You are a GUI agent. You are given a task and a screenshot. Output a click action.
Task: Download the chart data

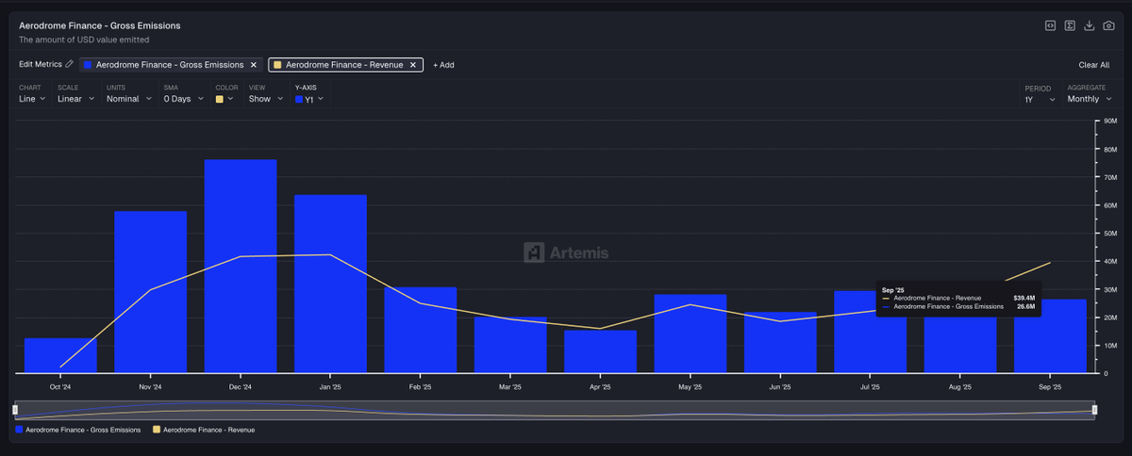pos(1090,25)
